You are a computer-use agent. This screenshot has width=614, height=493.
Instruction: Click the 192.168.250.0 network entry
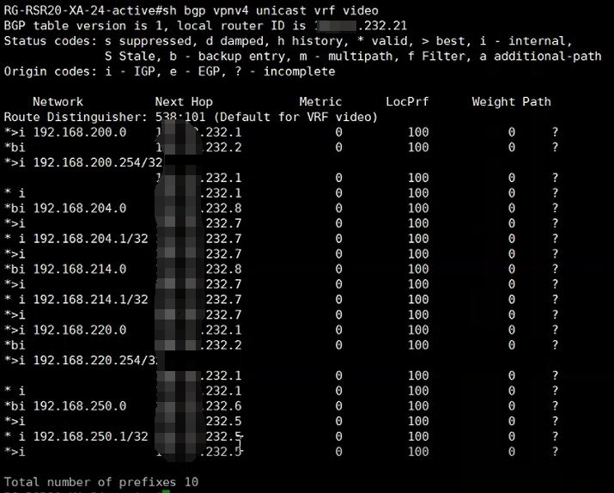pos(79,405)
